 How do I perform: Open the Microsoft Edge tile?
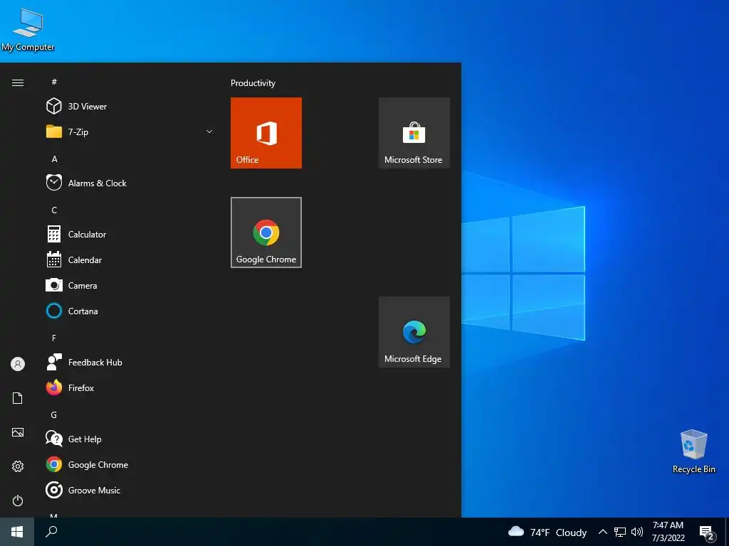point(414,332)
